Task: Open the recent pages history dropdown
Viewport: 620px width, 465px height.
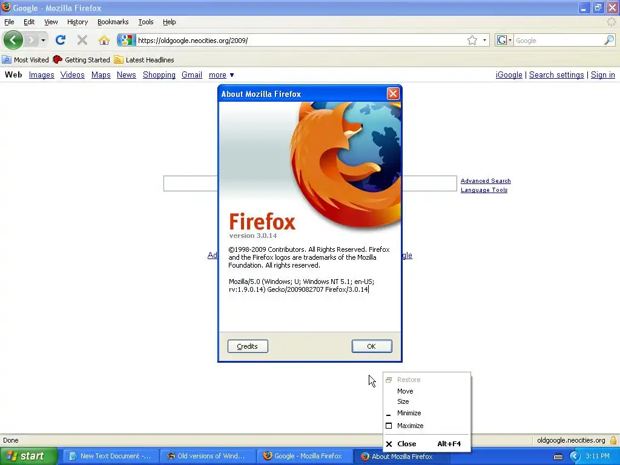Action: click(x=43, y=41)
